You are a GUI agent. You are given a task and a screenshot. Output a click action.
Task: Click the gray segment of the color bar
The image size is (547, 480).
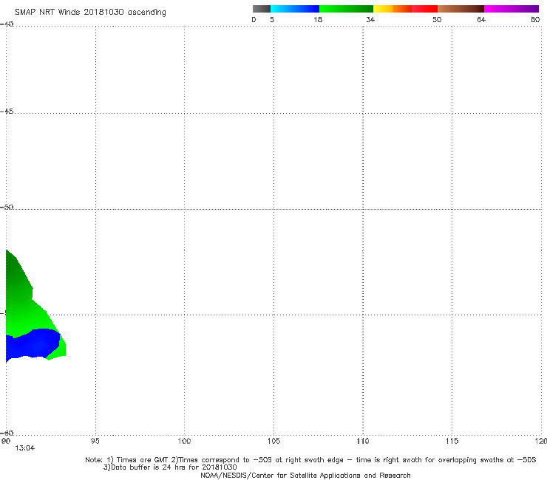pos(261,9)
